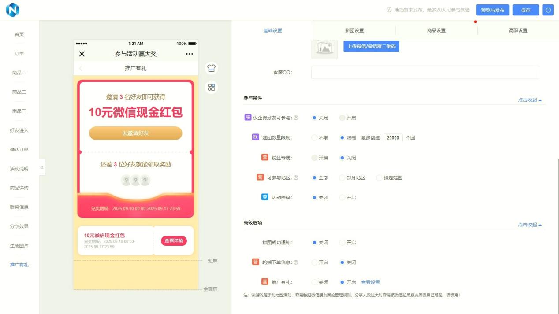This screenshot has height=314, width=559.
Task: Collapse the 参与条件 section
Action: (x=529, y=100)
